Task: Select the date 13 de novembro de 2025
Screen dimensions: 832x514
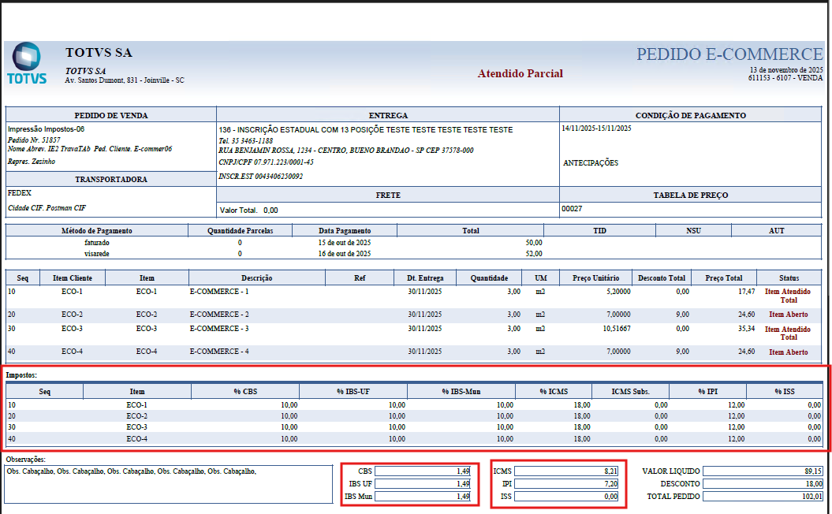Action: click(x=786, y=70)
